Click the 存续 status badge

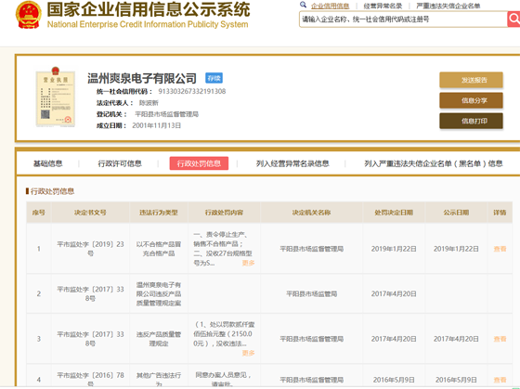click(214, 78)
